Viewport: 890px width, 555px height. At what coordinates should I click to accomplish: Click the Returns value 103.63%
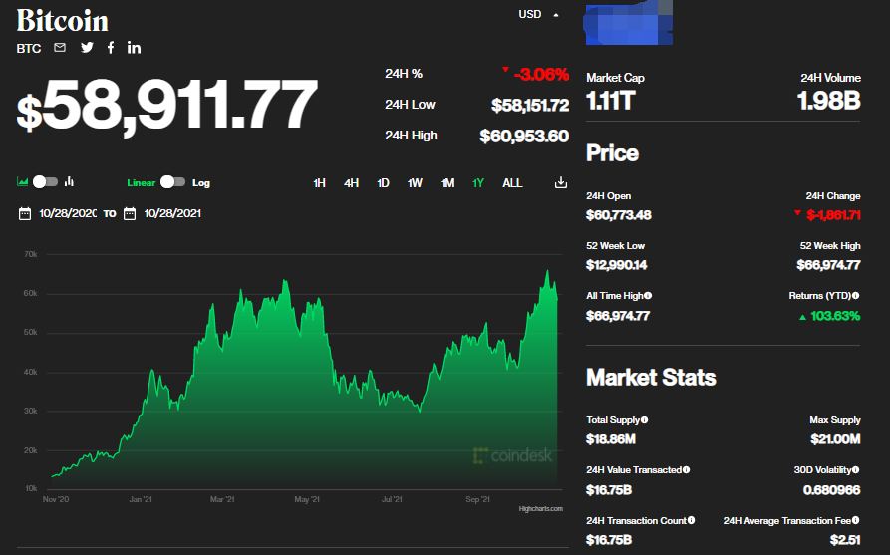click(x=835, y=316)
